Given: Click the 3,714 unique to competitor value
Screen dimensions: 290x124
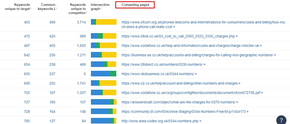Looking at the screenshot, I should click(81, 22).
